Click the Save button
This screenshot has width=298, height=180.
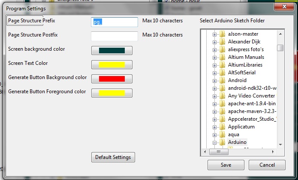226,165
